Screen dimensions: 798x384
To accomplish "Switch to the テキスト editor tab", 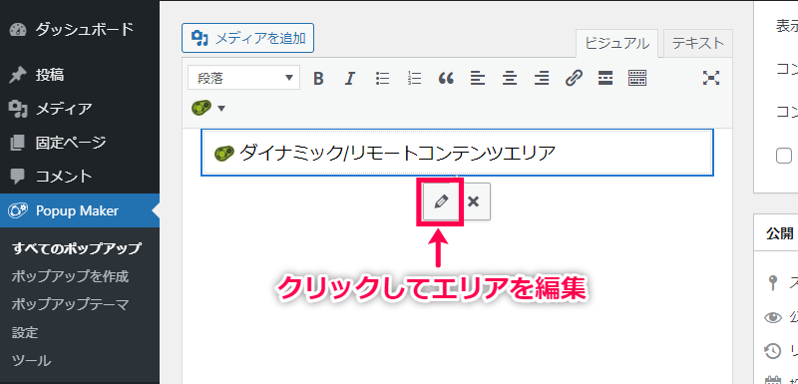I will point(697,44).
